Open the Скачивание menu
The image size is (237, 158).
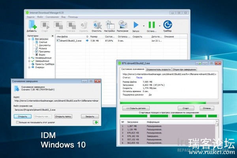52,17
